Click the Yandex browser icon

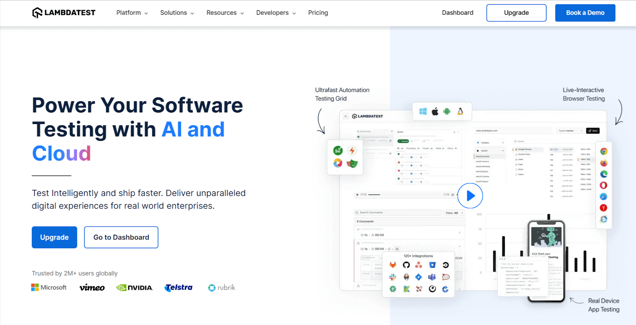pyautogui.click(x=604, y=208)
